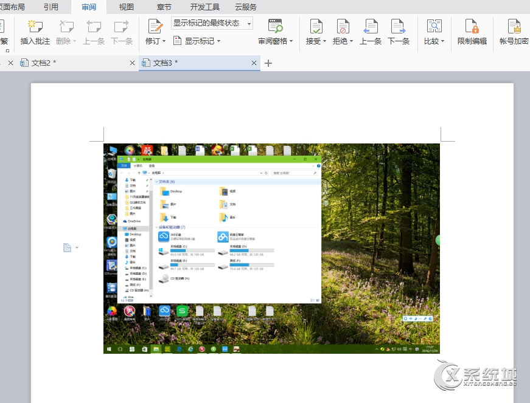Expand the arrow beside left margin document icon
Viewport: 530px width, 403px height.
point(77,248)
